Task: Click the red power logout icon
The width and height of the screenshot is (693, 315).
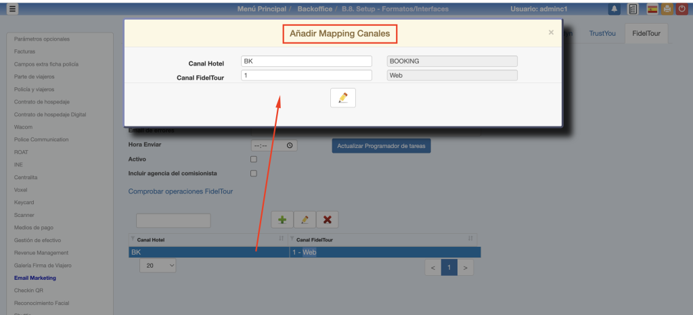Action: click(x=681, y=9)
